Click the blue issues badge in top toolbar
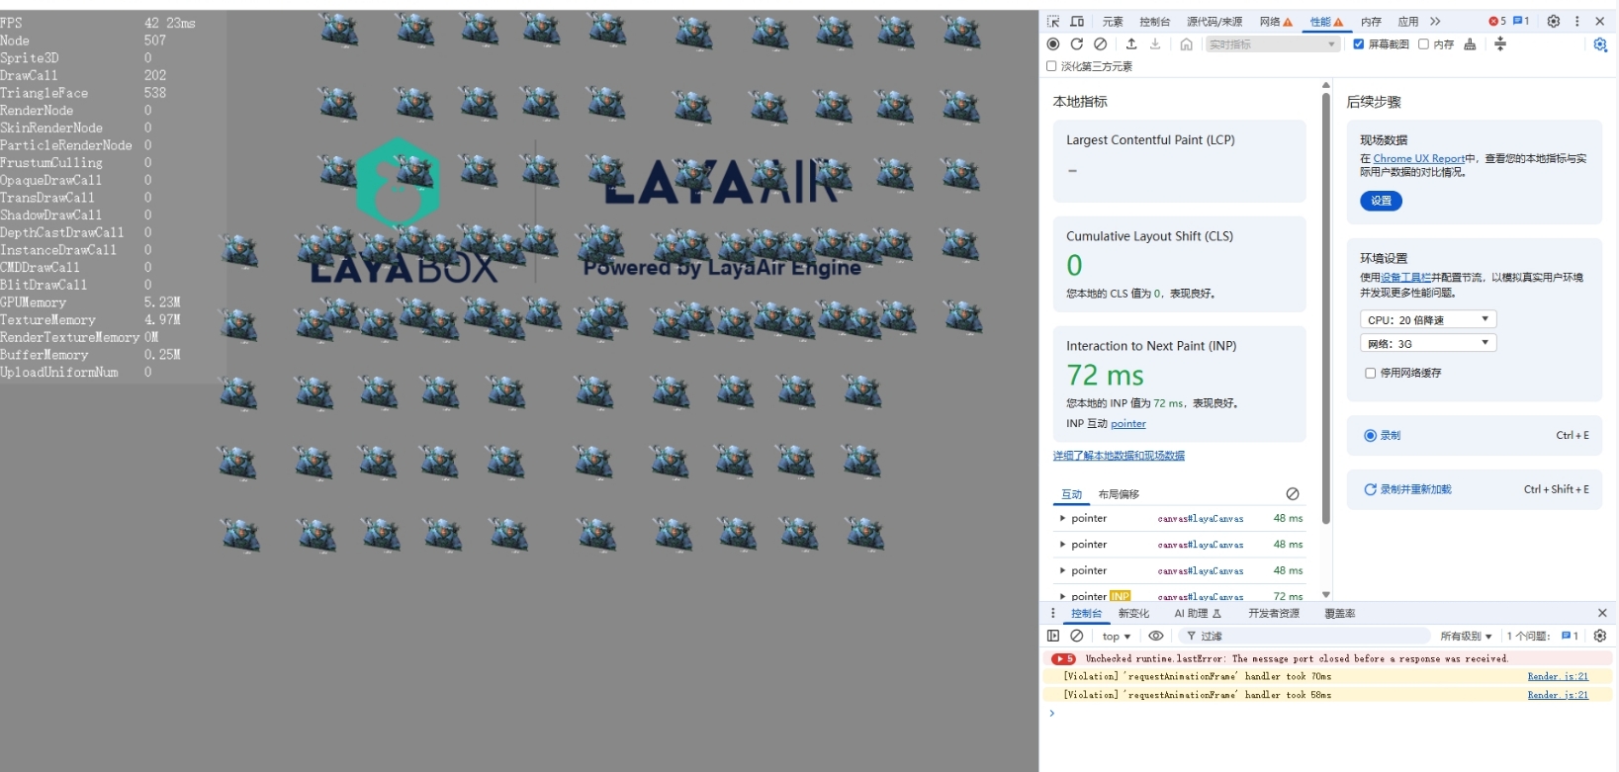Screen dimensions: 1619x772 click(x=1521, y=21)
